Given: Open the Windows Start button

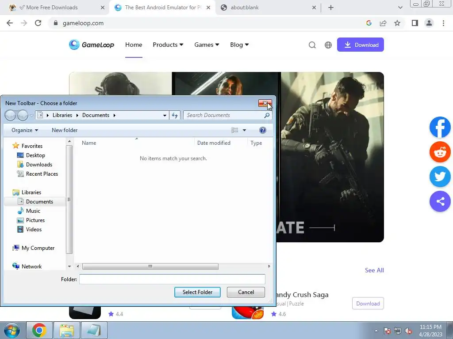Looking at the screenshot, I should coord(12,330).
